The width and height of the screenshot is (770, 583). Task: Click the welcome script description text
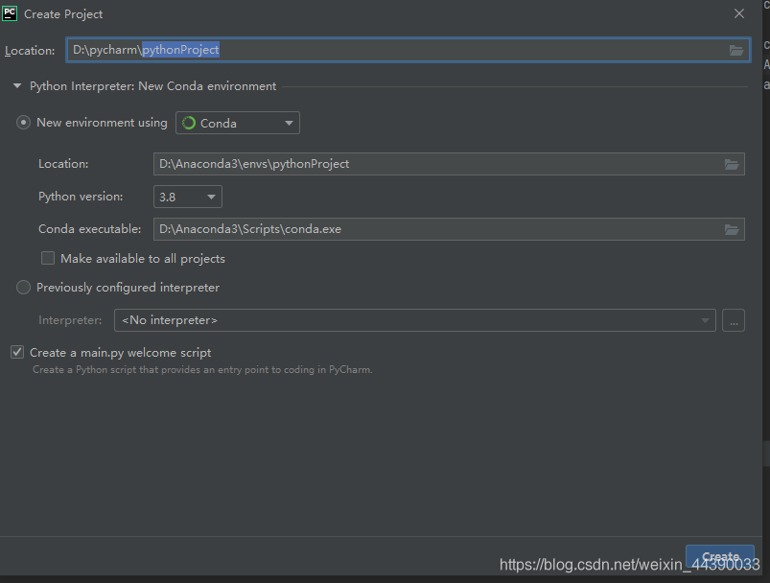pos(202,369)
